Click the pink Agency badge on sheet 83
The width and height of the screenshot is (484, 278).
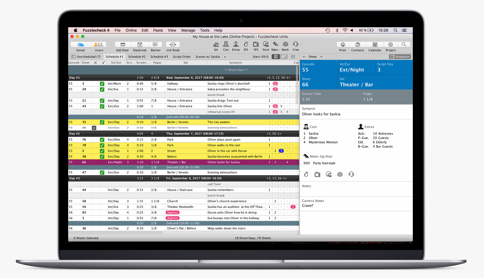click(172, 212)
